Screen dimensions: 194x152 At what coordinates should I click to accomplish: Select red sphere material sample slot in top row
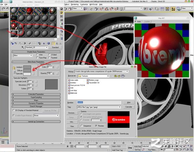(x=30, y=11)
